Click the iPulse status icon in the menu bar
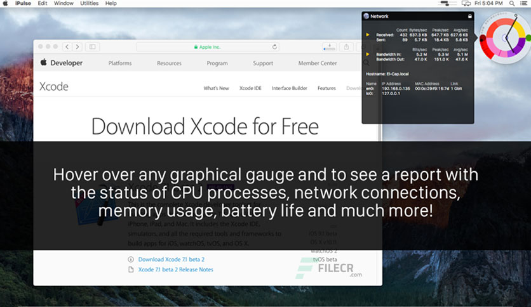The height and width of the screenshot is (307, 531). 448,3
